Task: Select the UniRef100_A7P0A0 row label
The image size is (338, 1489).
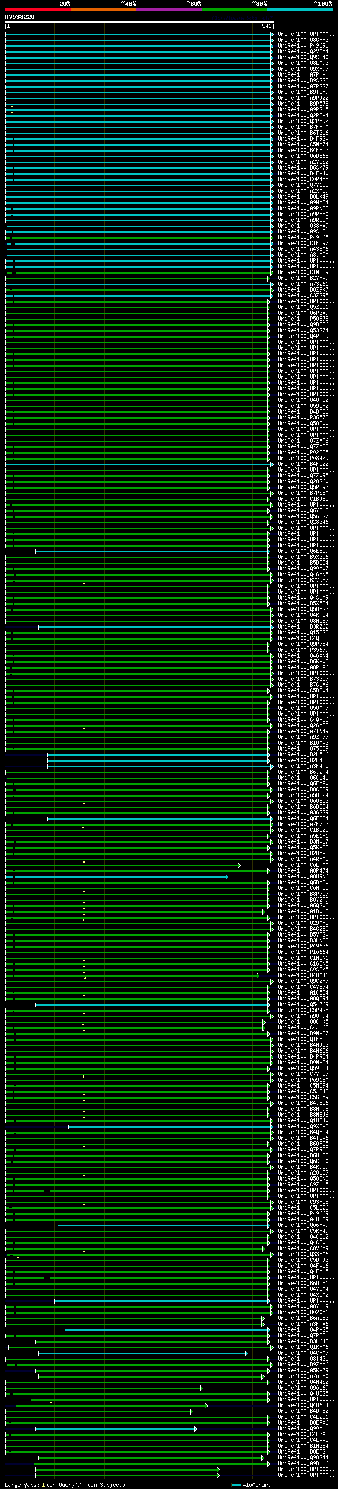Action: [x=303, y=74]
